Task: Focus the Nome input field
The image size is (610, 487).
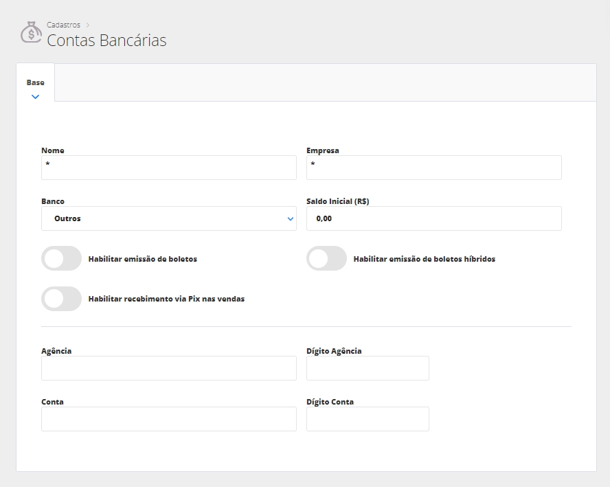Action: (x=168, y=168)
